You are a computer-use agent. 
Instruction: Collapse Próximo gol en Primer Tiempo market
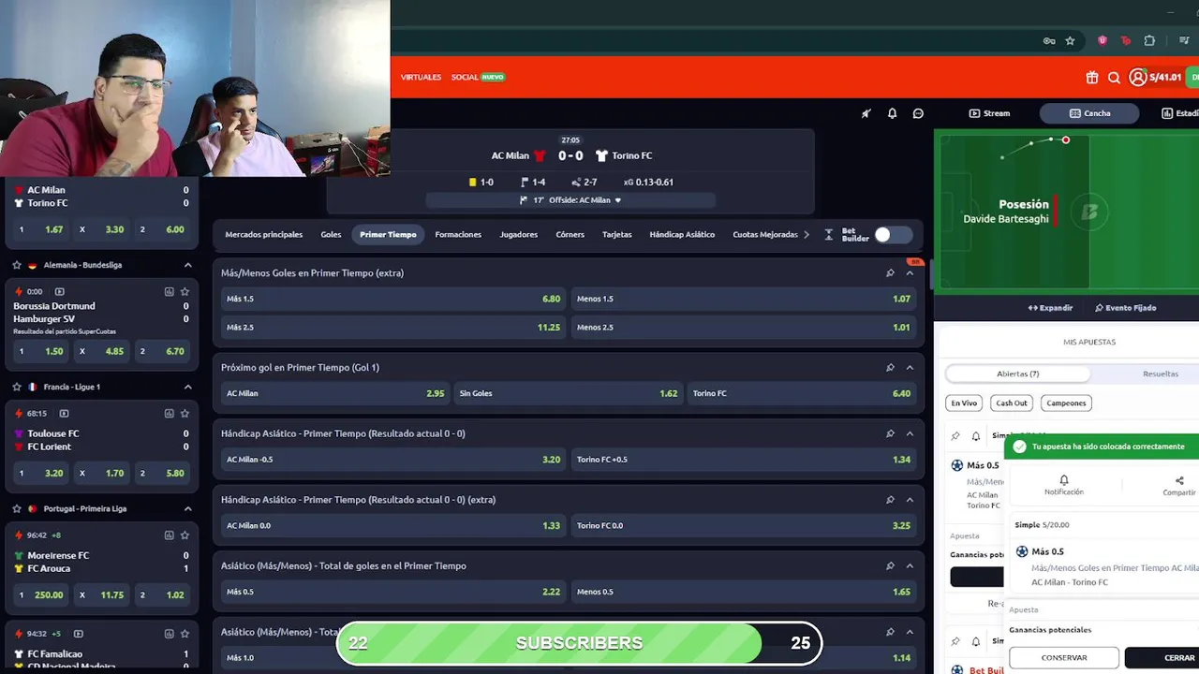point(910,368)
